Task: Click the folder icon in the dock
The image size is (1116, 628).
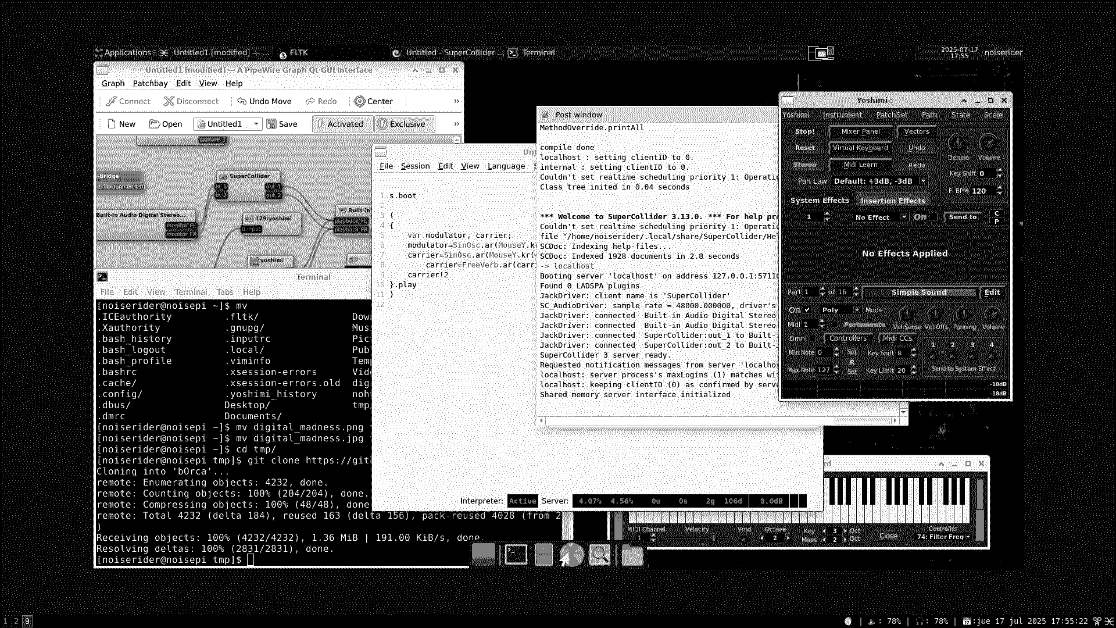Action: 632,555
